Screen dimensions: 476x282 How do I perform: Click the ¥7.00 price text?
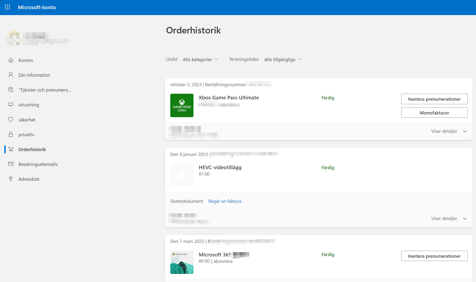pos(204,174)
